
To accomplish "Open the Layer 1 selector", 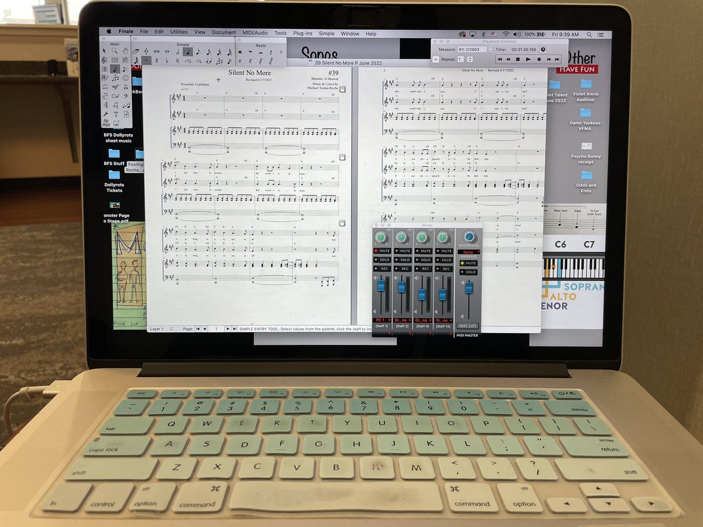I will point(162,329).
